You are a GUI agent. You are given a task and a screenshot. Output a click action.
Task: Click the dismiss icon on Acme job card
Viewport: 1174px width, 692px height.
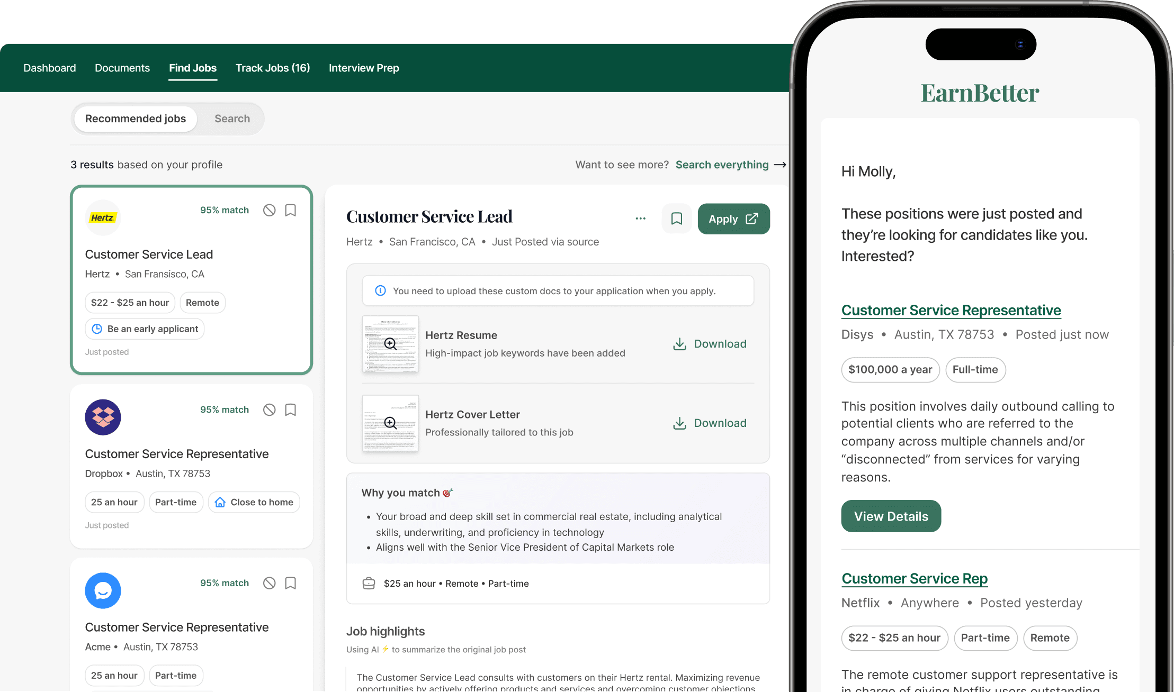(x=270, y=582)
